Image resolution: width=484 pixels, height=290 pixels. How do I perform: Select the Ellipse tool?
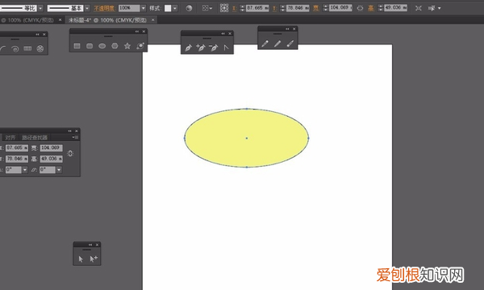coord(102,46)
